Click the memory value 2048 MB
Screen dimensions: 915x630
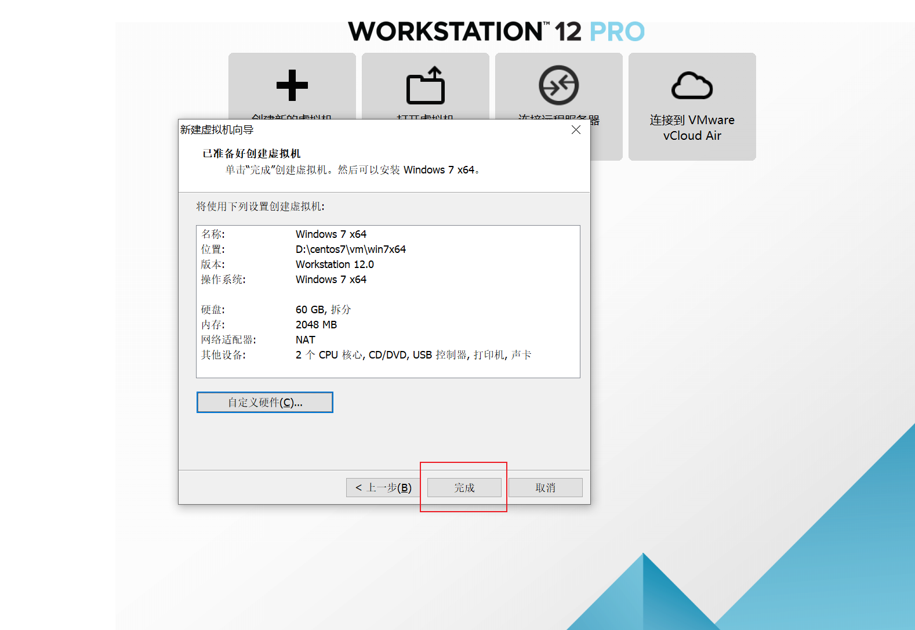[x=316, y=325]
